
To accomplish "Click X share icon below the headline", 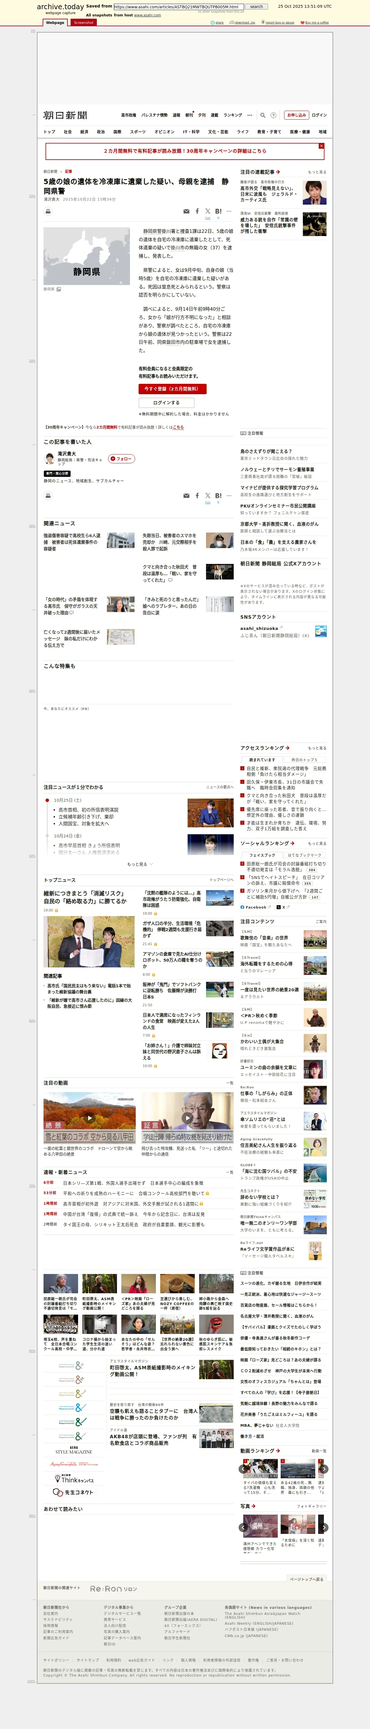I will [207, 212].
